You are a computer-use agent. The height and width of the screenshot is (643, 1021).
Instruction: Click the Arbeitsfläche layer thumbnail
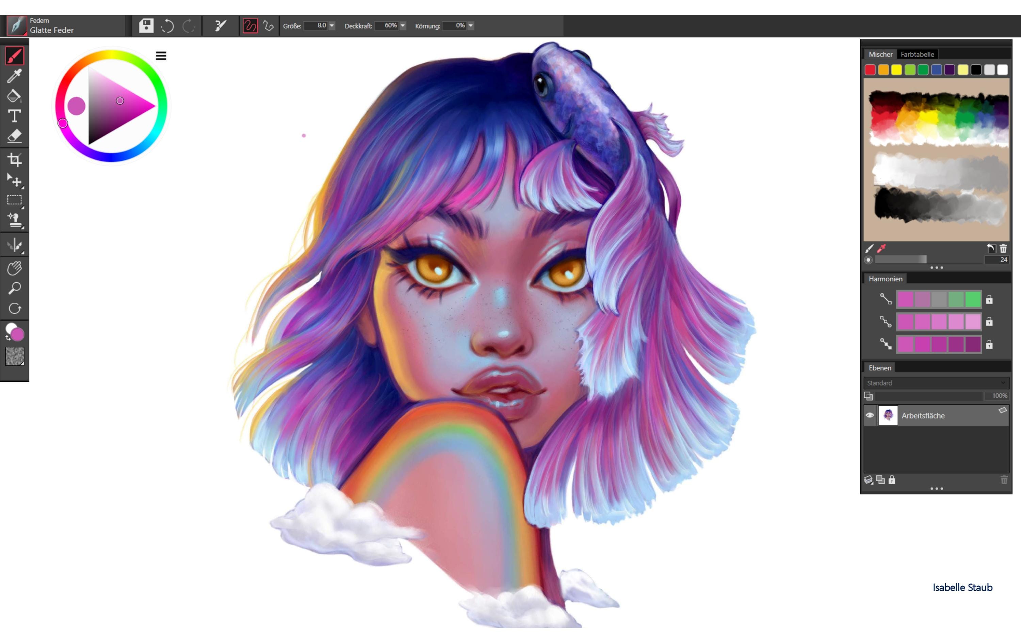[x=888, y=415]
